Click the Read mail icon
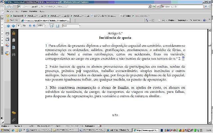 159,20
